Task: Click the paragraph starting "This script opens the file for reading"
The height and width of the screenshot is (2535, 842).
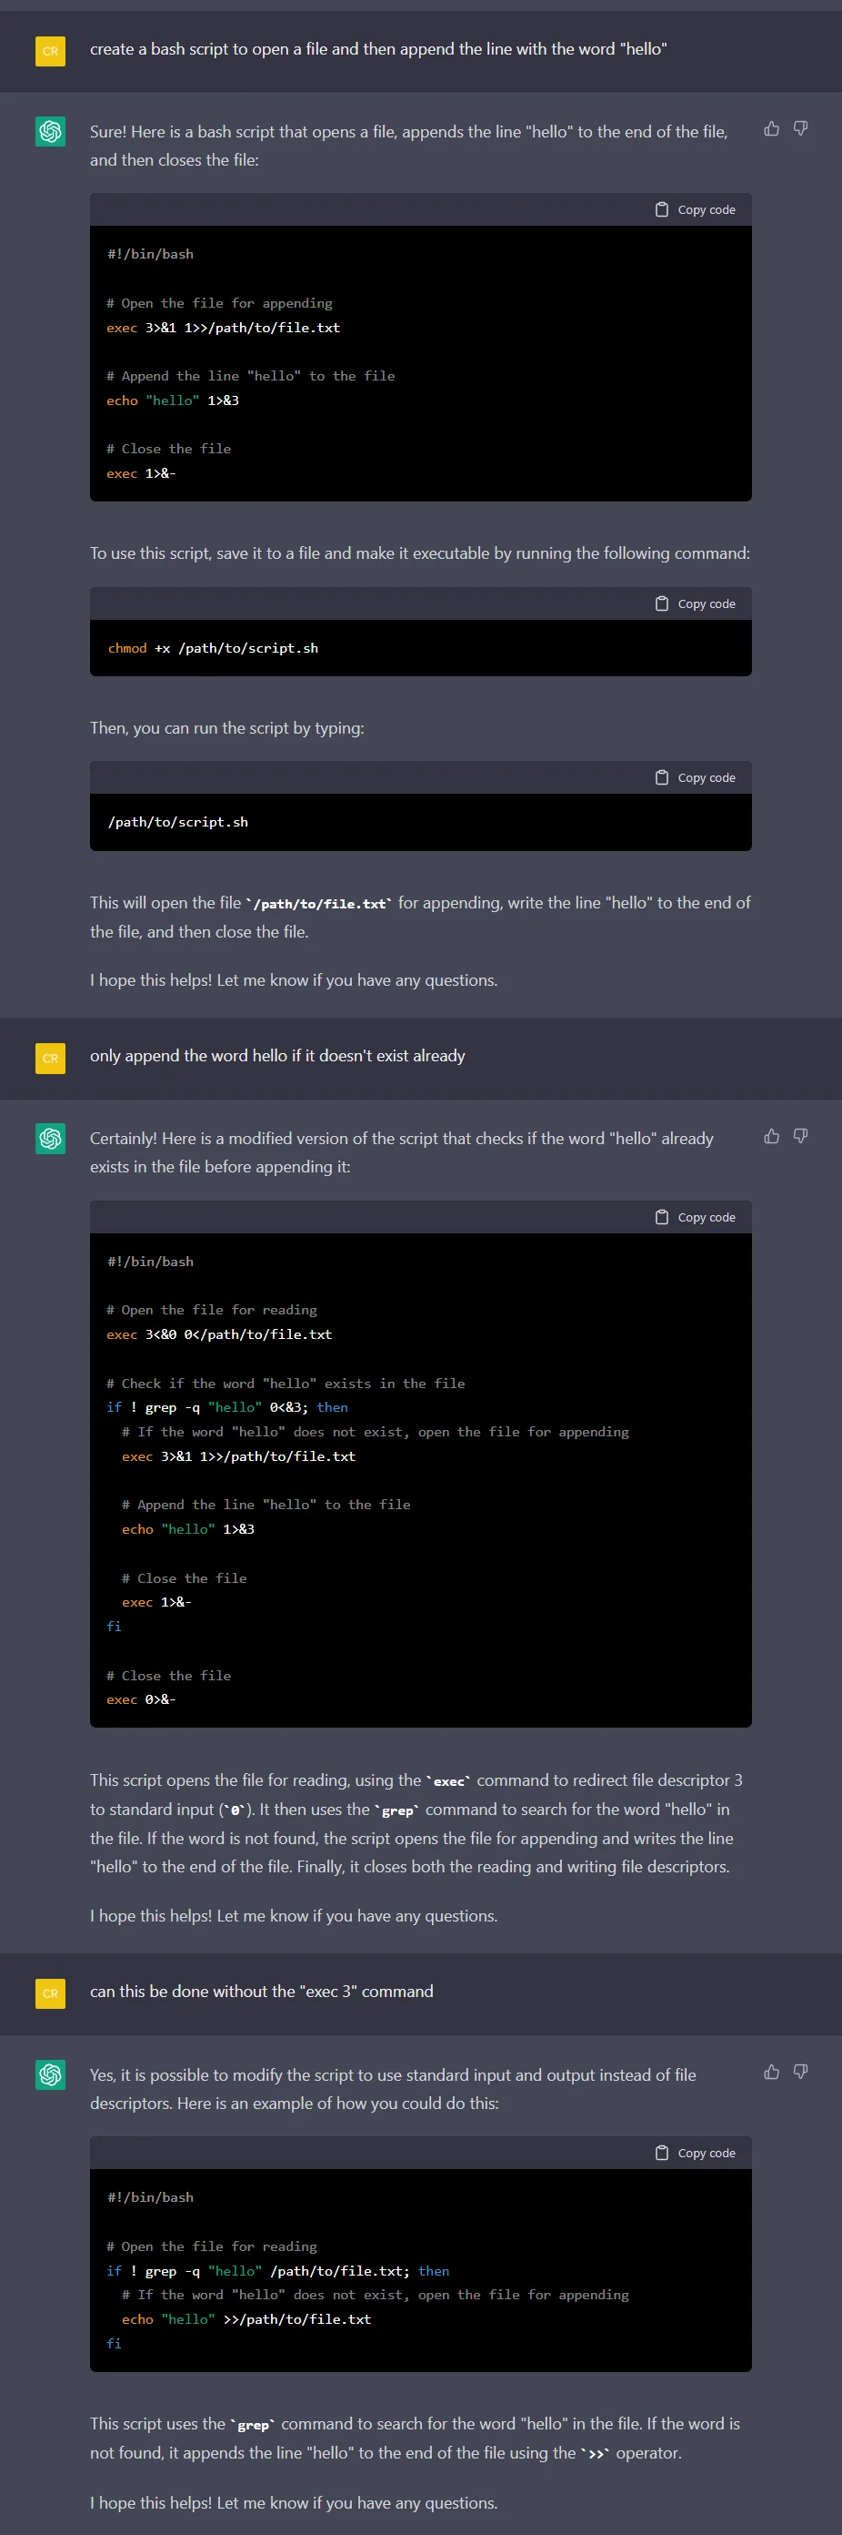Action: coord(416,1823)
